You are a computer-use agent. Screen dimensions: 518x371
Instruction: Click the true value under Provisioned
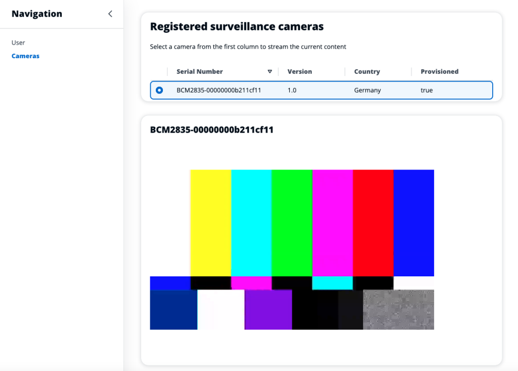coord(426,90)
